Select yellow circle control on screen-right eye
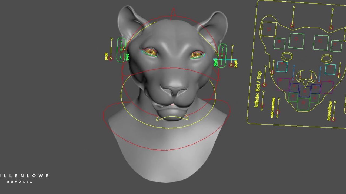This screenshot has height=194, width=346. [x=196, y=55]
